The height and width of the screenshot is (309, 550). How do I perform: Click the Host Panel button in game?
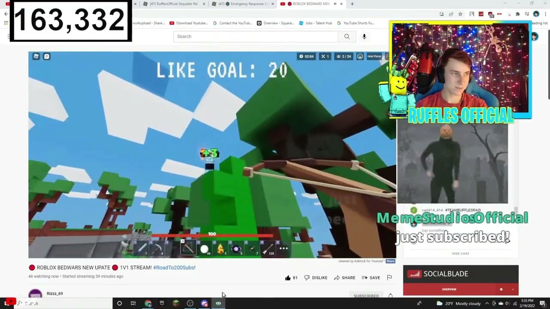pos(374,56)
